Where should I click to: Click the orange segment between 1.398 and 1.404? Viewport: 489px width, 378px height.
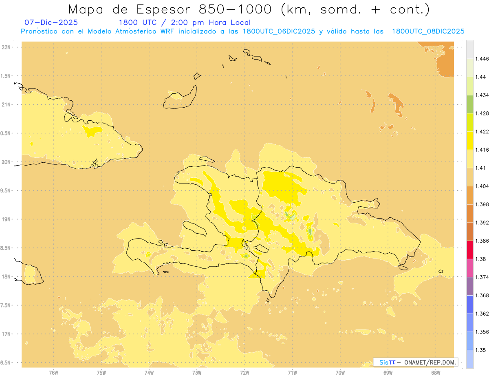470,195
